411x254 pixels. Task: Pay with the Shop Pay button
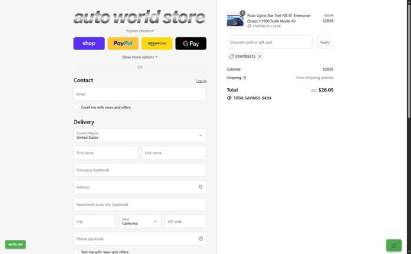coord(89,43)
